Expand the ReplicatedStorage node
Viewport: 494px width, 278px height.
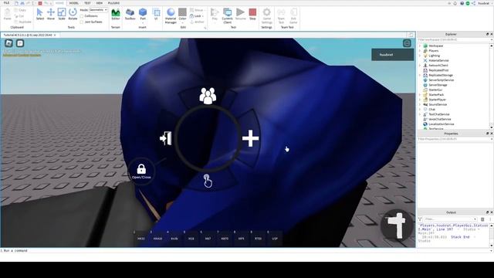tap(420, 76)
